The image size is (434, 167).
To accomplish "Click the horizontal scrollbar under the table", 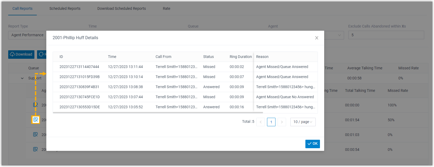I will [x=159, y=113].
